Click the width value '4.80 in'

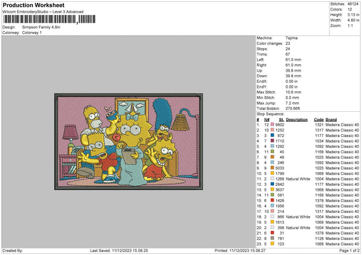click(x=353, y=20)
